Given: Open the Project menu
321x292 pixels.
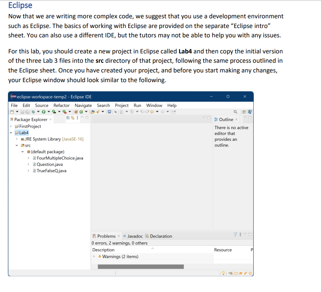Looking at the screenshot, I should (x=121, y=105).
